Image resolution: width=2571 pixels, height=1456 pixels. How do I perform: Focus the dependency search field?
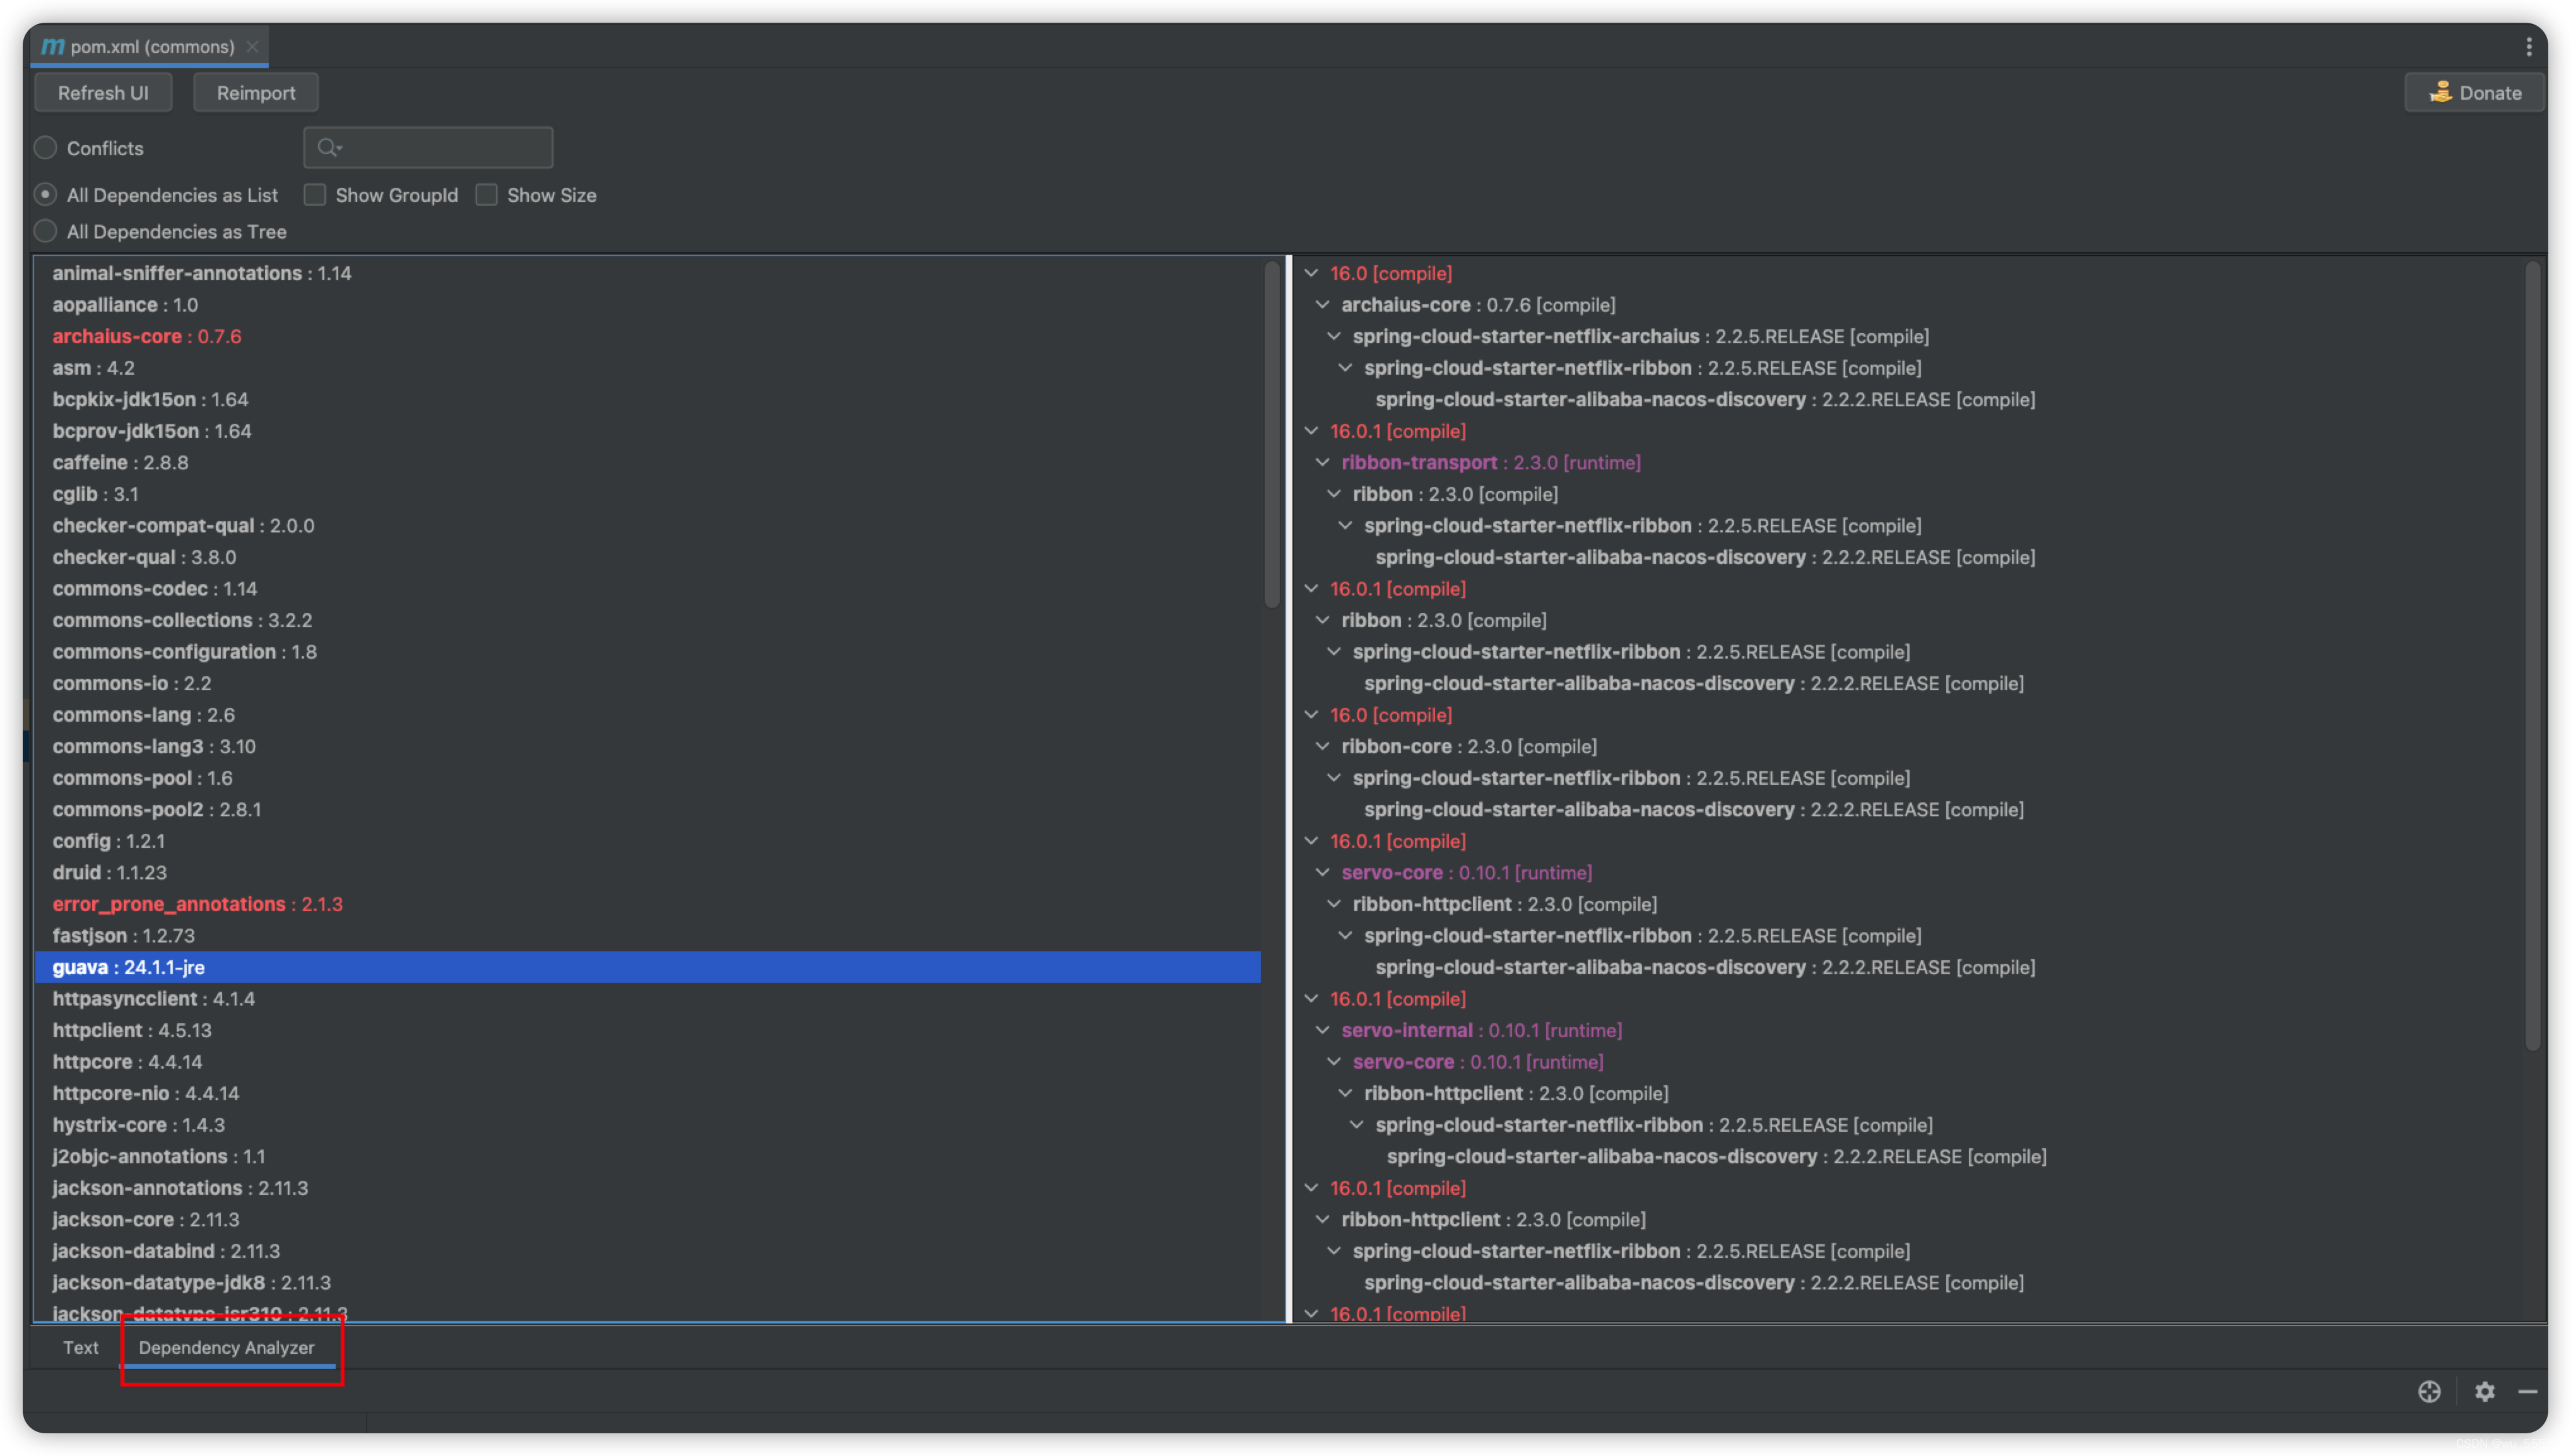428,148
